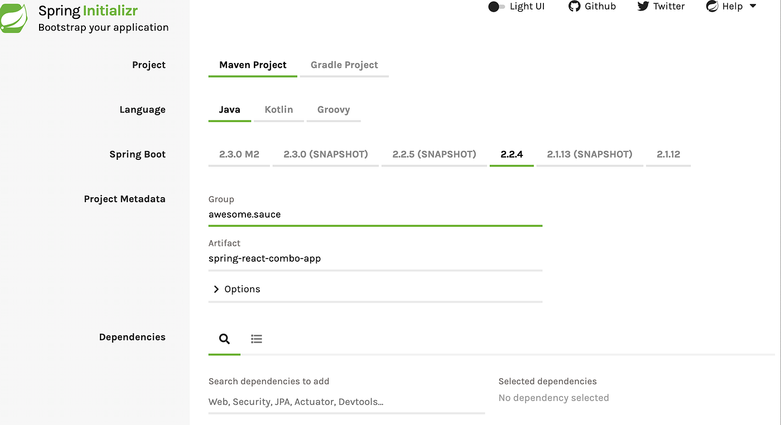Image resolution: width=781 pixels, height=425 pixels.
Task: Select Spring Boot version 2.1.12
Action: pos(668,154)
